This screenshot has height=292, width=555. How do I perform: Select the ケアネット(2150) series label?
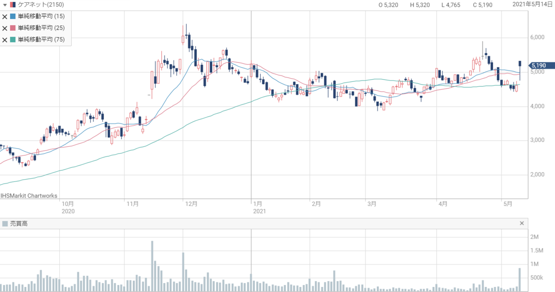point(40,5)
